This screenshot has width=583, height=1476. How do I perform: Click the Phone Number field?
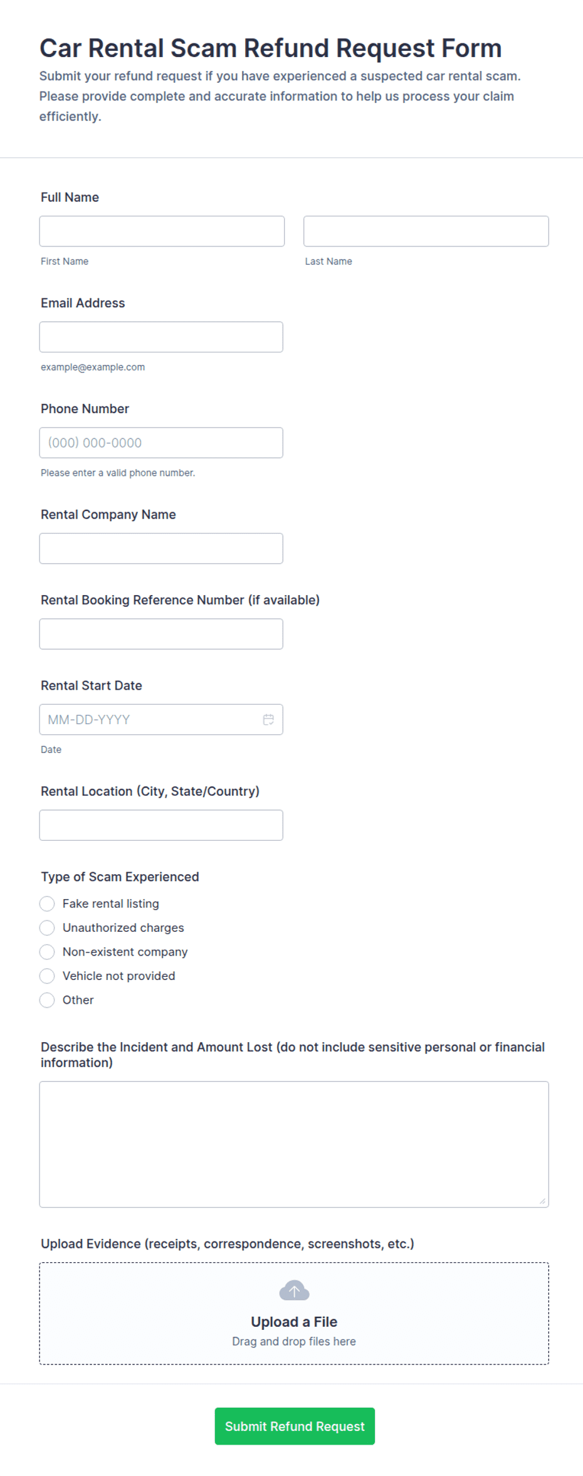161,443
